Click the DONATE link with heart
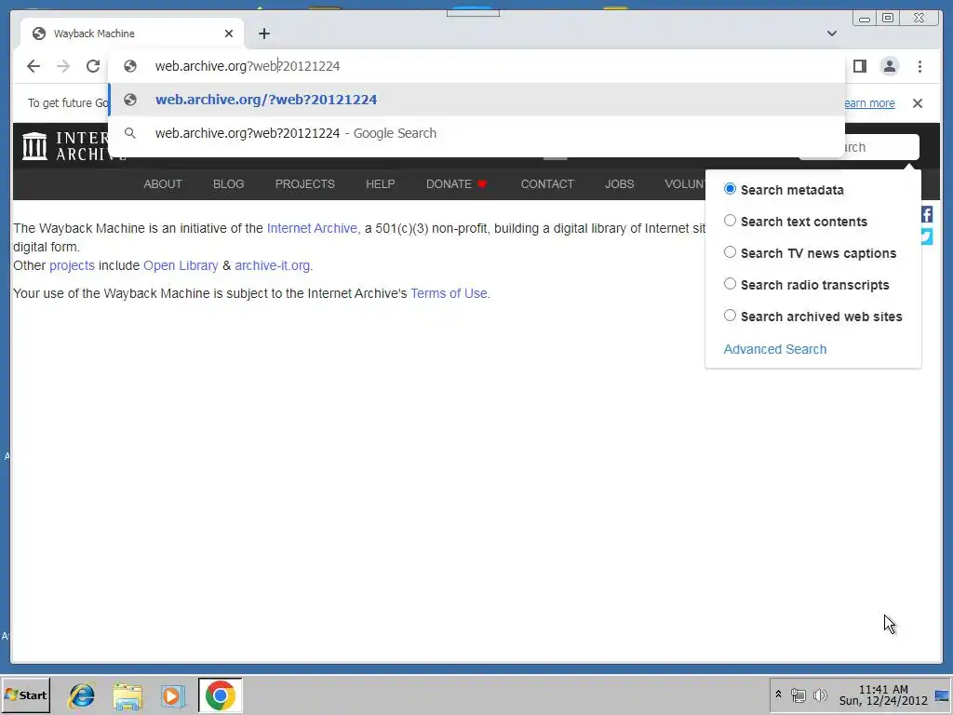953x715 pixels. (x=456, y=184)
